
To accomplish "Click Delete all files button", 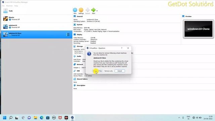I will [97, 71].
